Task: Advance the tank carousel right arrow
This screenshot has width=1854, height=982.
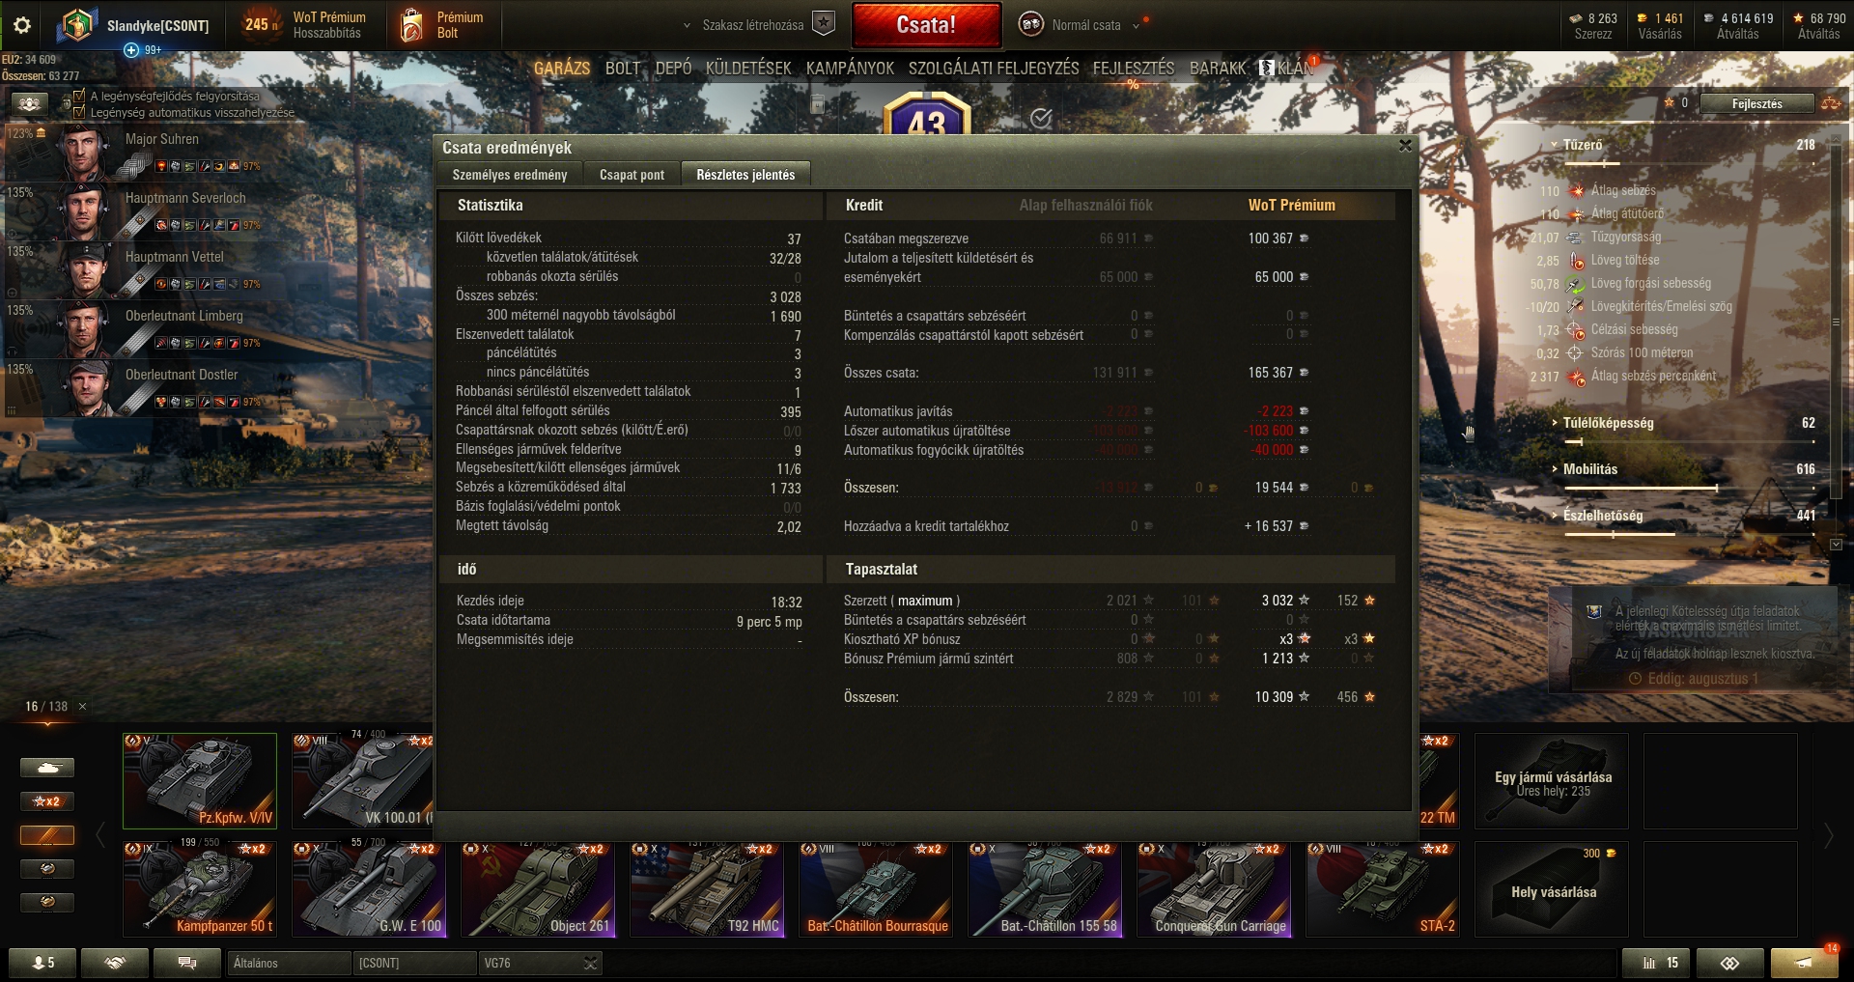Action: pos(1828,835)
